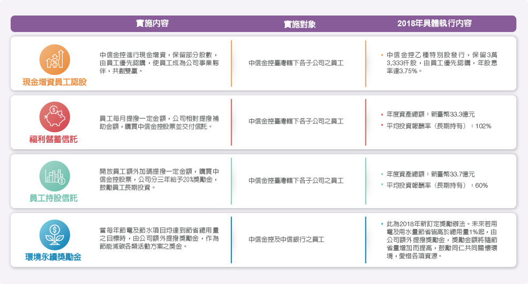Viewport: 528px width, 284px height.
Task: Click the text about 乙種特別股發行 3.75%
Action: 442,63
